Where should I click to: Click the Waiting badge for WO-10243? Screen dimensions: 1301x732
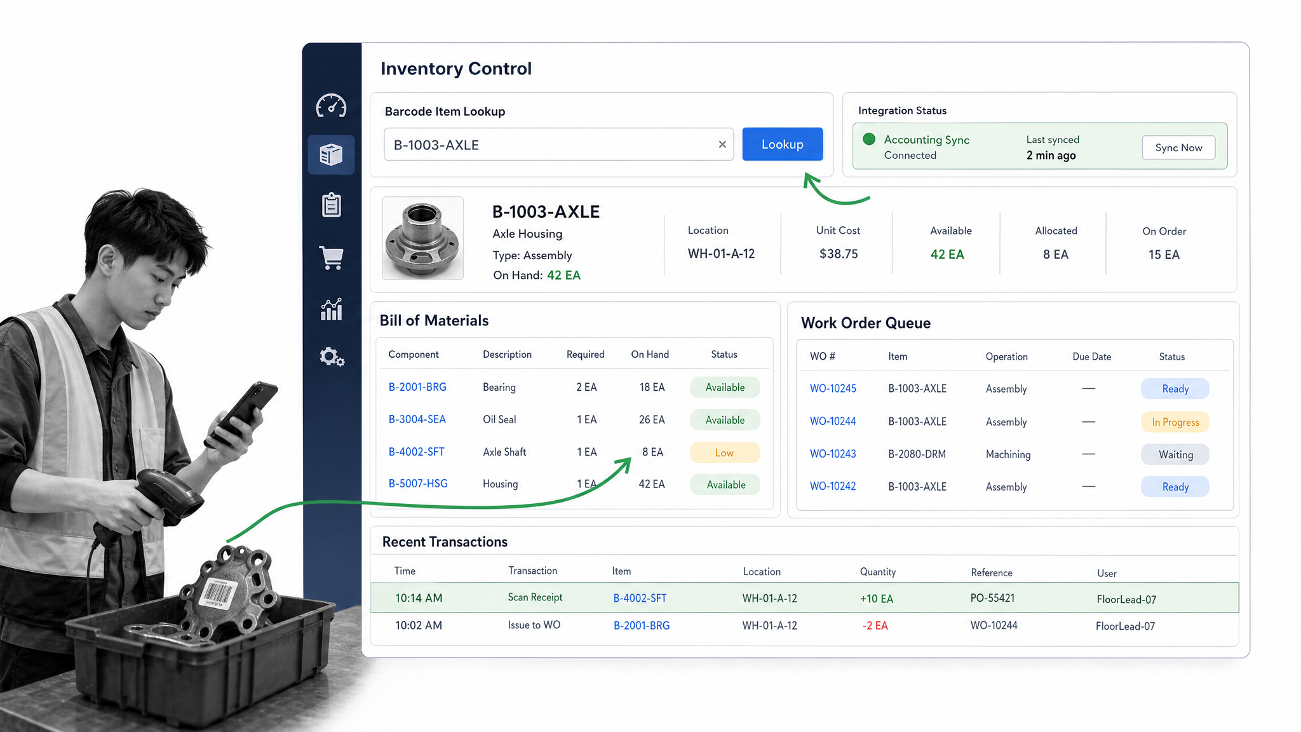click(x=1175, y=454)
